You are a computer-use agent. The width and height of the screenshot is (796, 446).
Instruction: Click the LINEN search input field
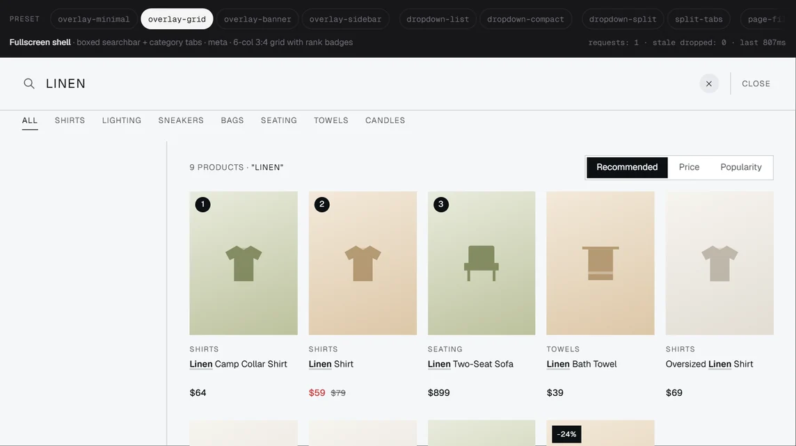point(365,83)
